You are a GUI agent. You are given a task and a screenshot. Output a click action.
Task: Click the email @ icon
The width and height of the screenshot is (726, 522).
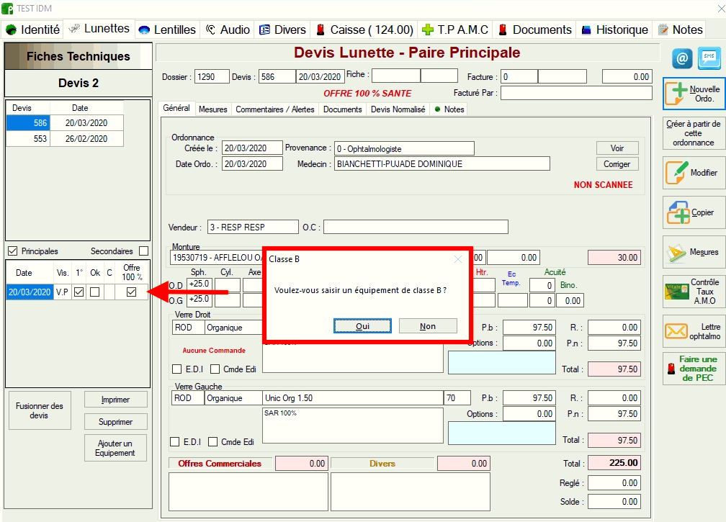pyautogui.click(x=682, y=59)
